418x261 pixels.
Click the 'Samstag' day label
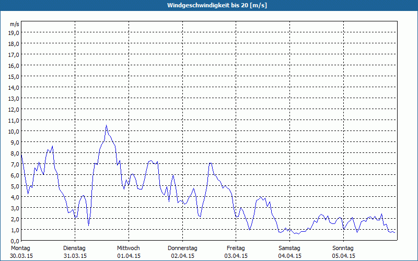(x=289, y=248)
